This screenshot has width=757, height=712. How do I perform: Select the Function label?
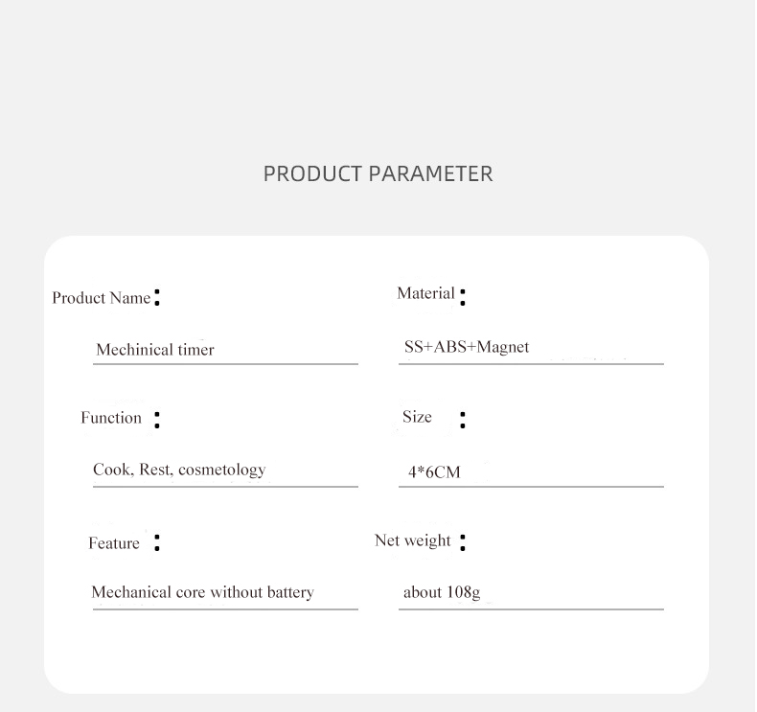point(111,418)
